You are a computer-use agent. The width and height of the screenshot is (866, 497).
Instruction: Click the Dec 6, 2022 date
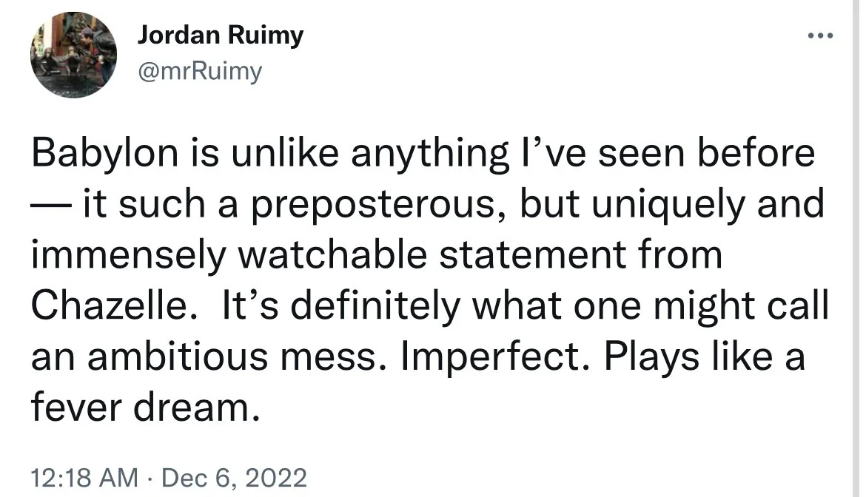tap(234, 477)
